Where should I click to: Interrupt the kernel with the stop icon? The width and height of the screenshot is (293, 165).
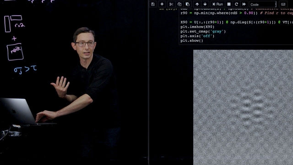pyautogui.click(x=229, y=4)
